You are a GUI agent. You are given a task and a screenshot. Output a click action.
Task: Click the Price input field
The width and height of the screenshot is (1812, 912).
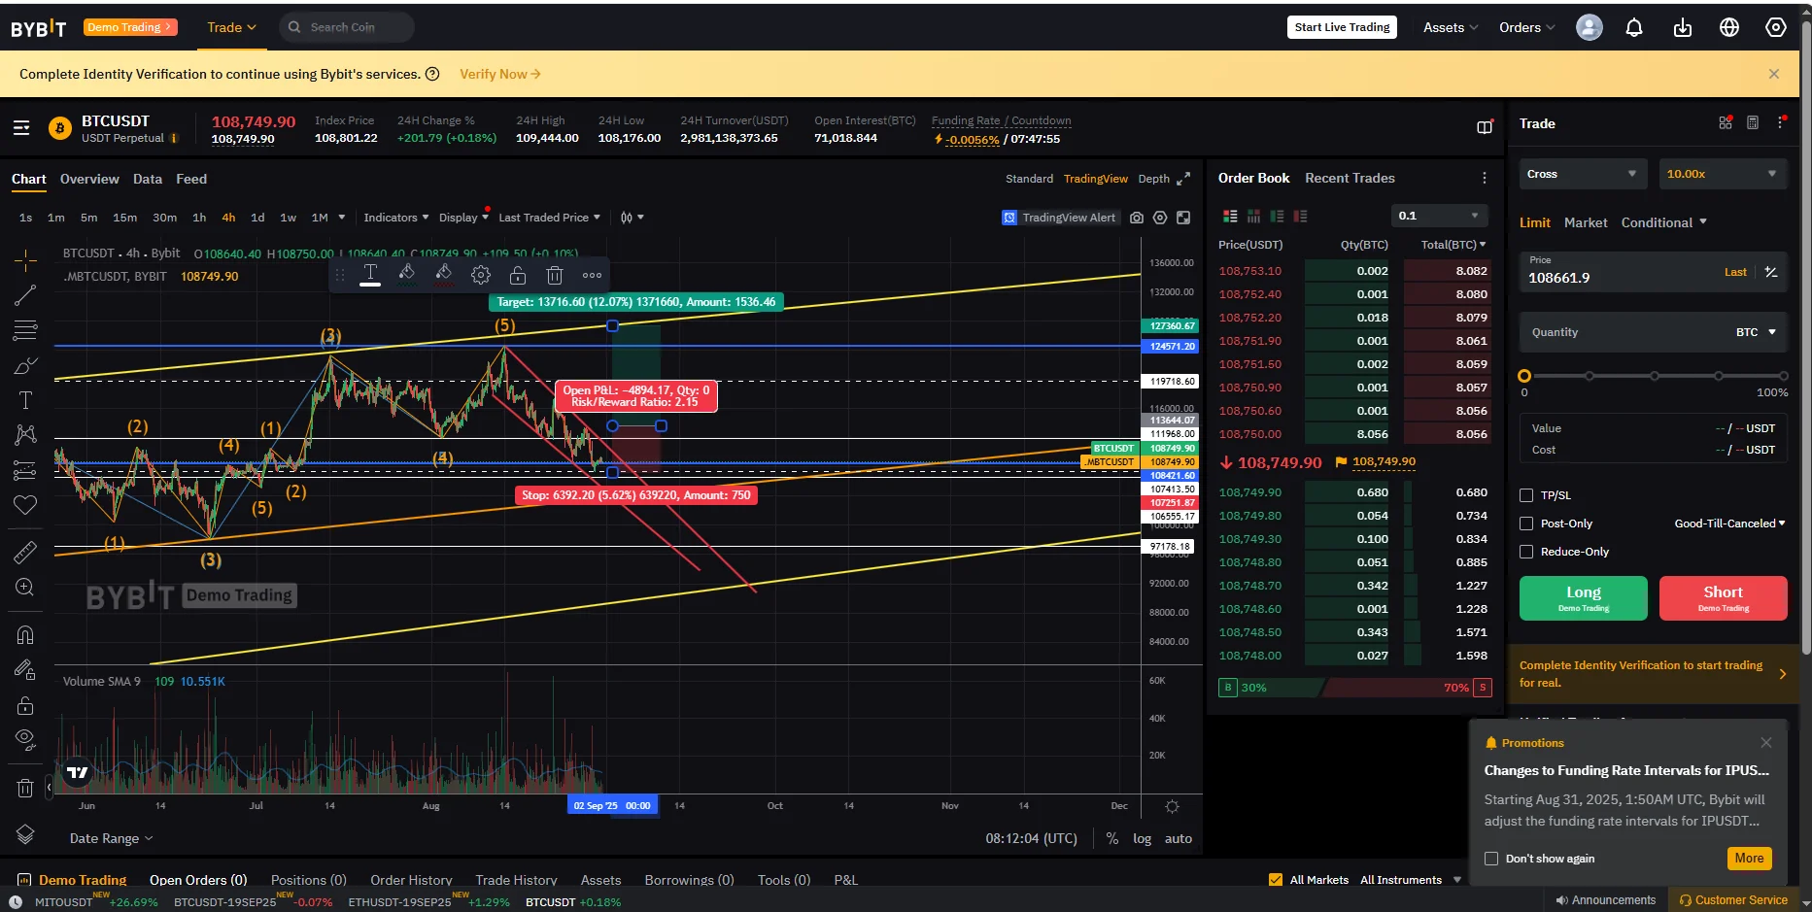tap(1654, 272)
